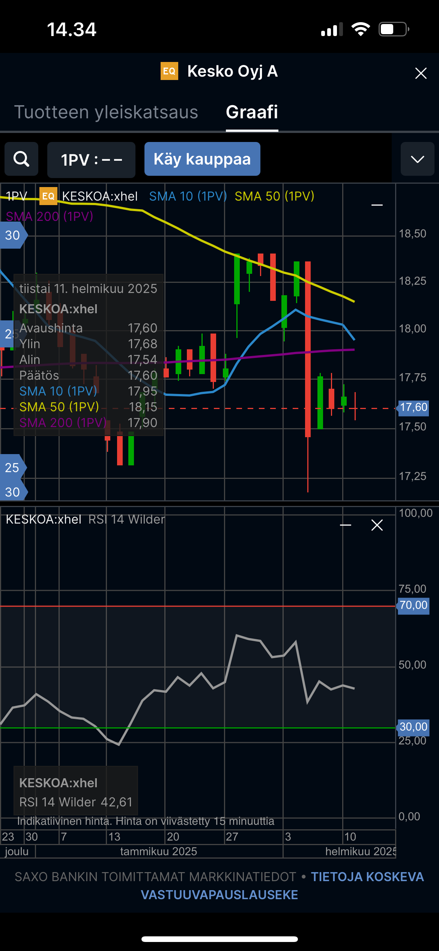Tap the EQ badge beside Kesko Oyj A title
The height and width of the screenshot is (951, 439).
click(x=169, y=71)
